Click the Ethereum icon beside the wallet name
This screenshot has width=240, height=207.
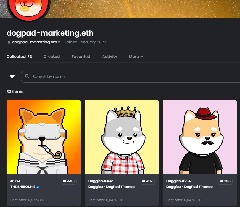click(x=9, y=42)
